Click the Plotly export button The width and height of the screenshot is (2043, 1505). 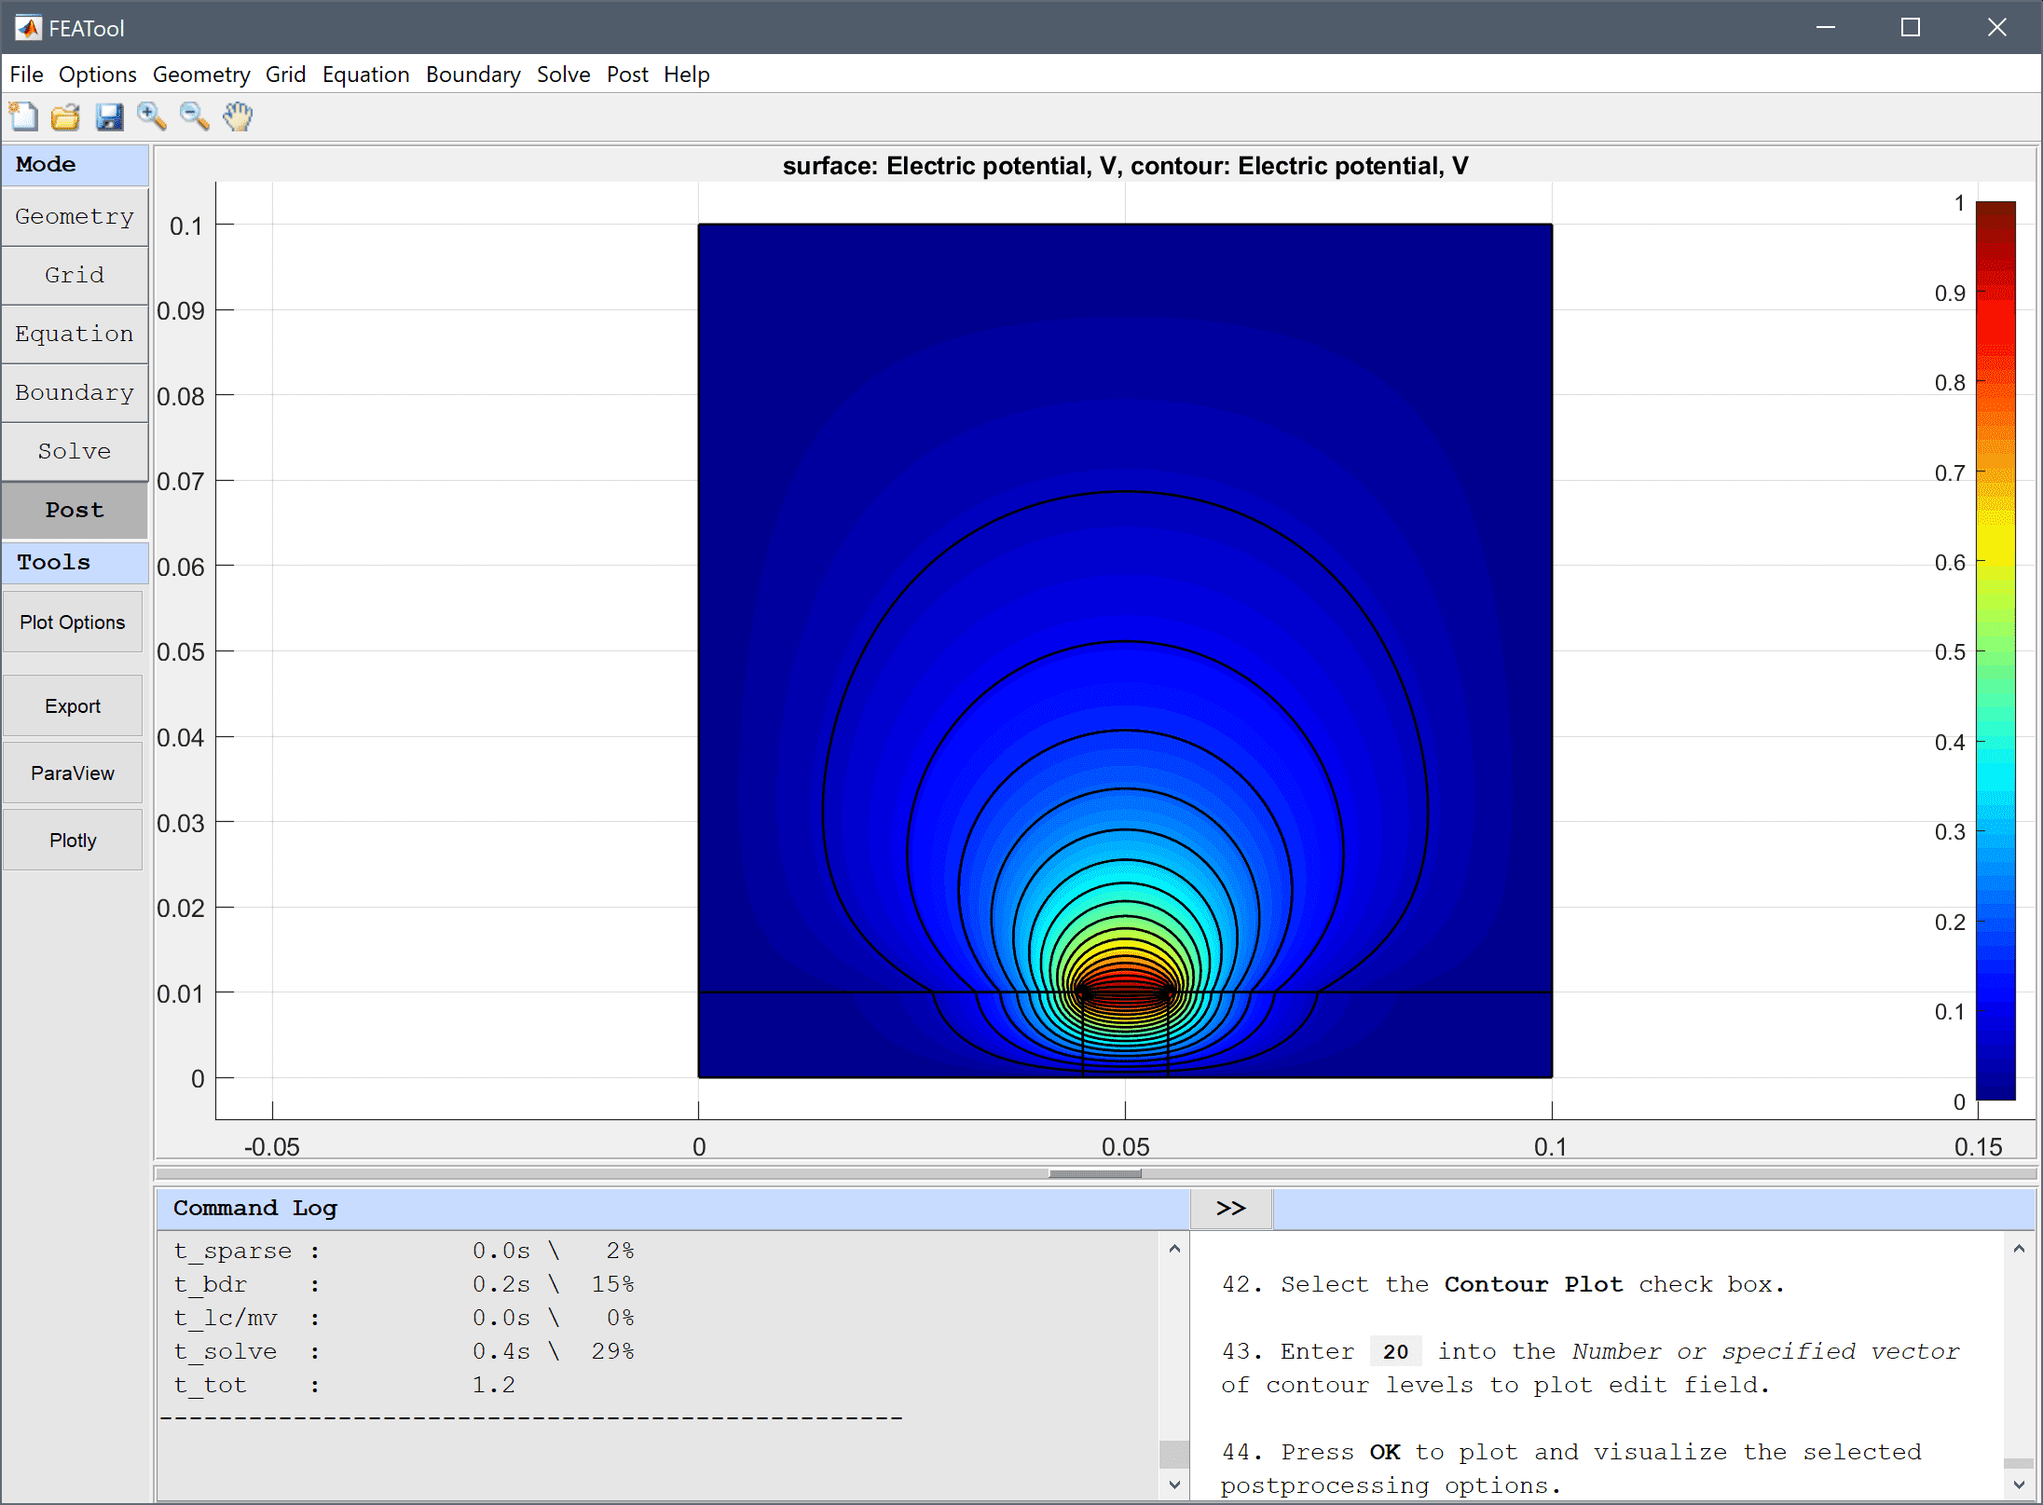pyautogui.click(x=75, y=841)
